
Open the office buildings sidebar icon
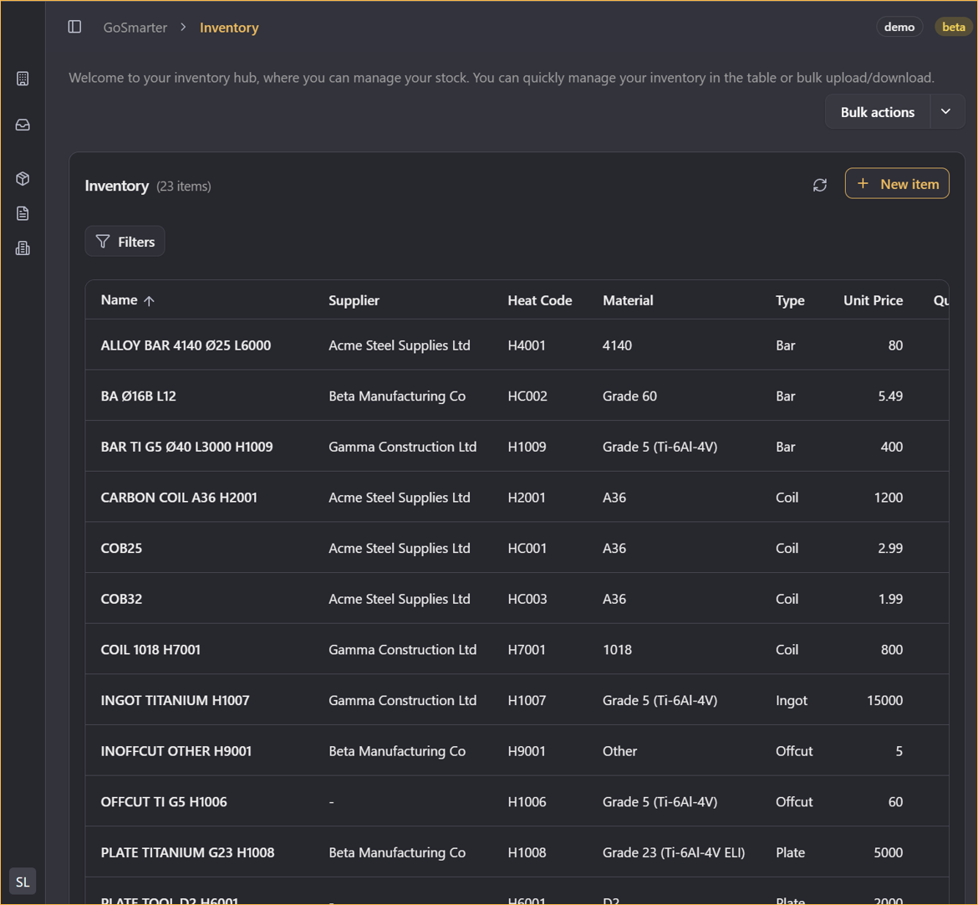[x=23, y=248]
